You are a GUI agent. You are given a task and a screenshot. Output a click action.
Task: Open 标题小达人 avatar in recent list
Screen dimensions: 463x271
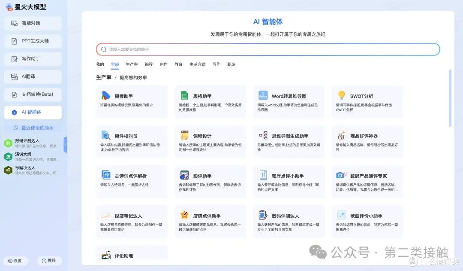coord(8,170)
